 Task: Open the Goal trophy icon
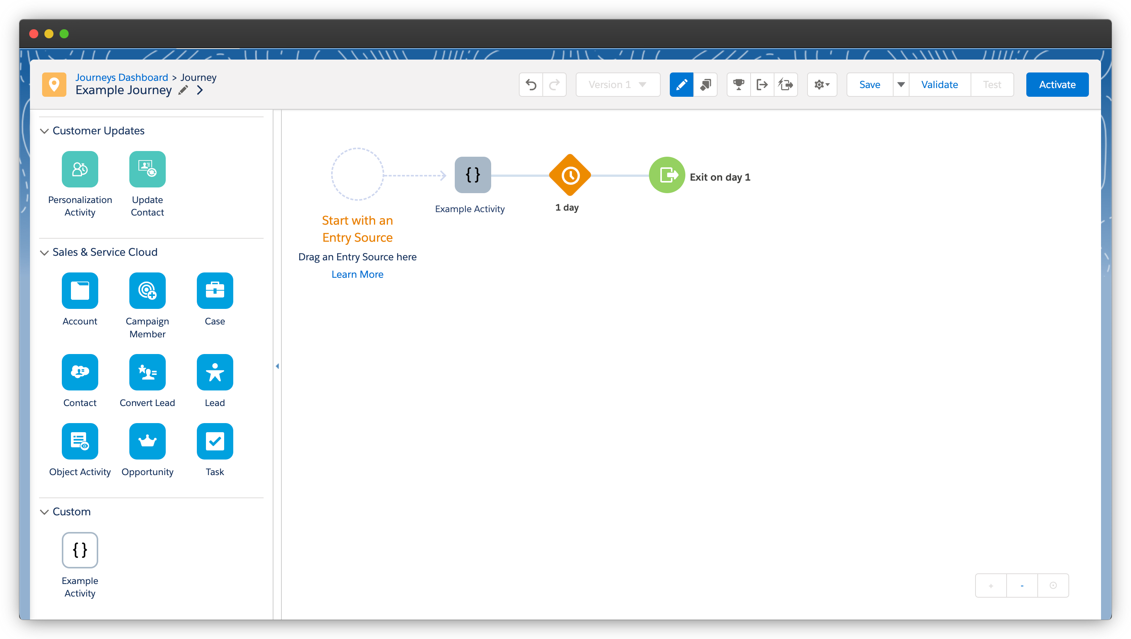739,84
